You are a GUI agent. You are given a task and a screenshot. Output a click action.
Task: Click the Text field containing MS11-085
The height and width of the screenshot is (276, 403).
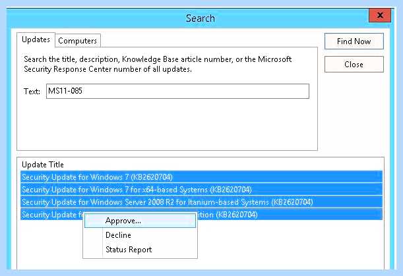tap(177, 91)
